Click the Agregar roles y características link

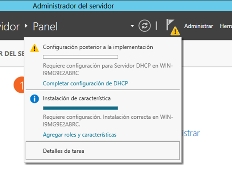pyautogui.click(x=79, y=135)
